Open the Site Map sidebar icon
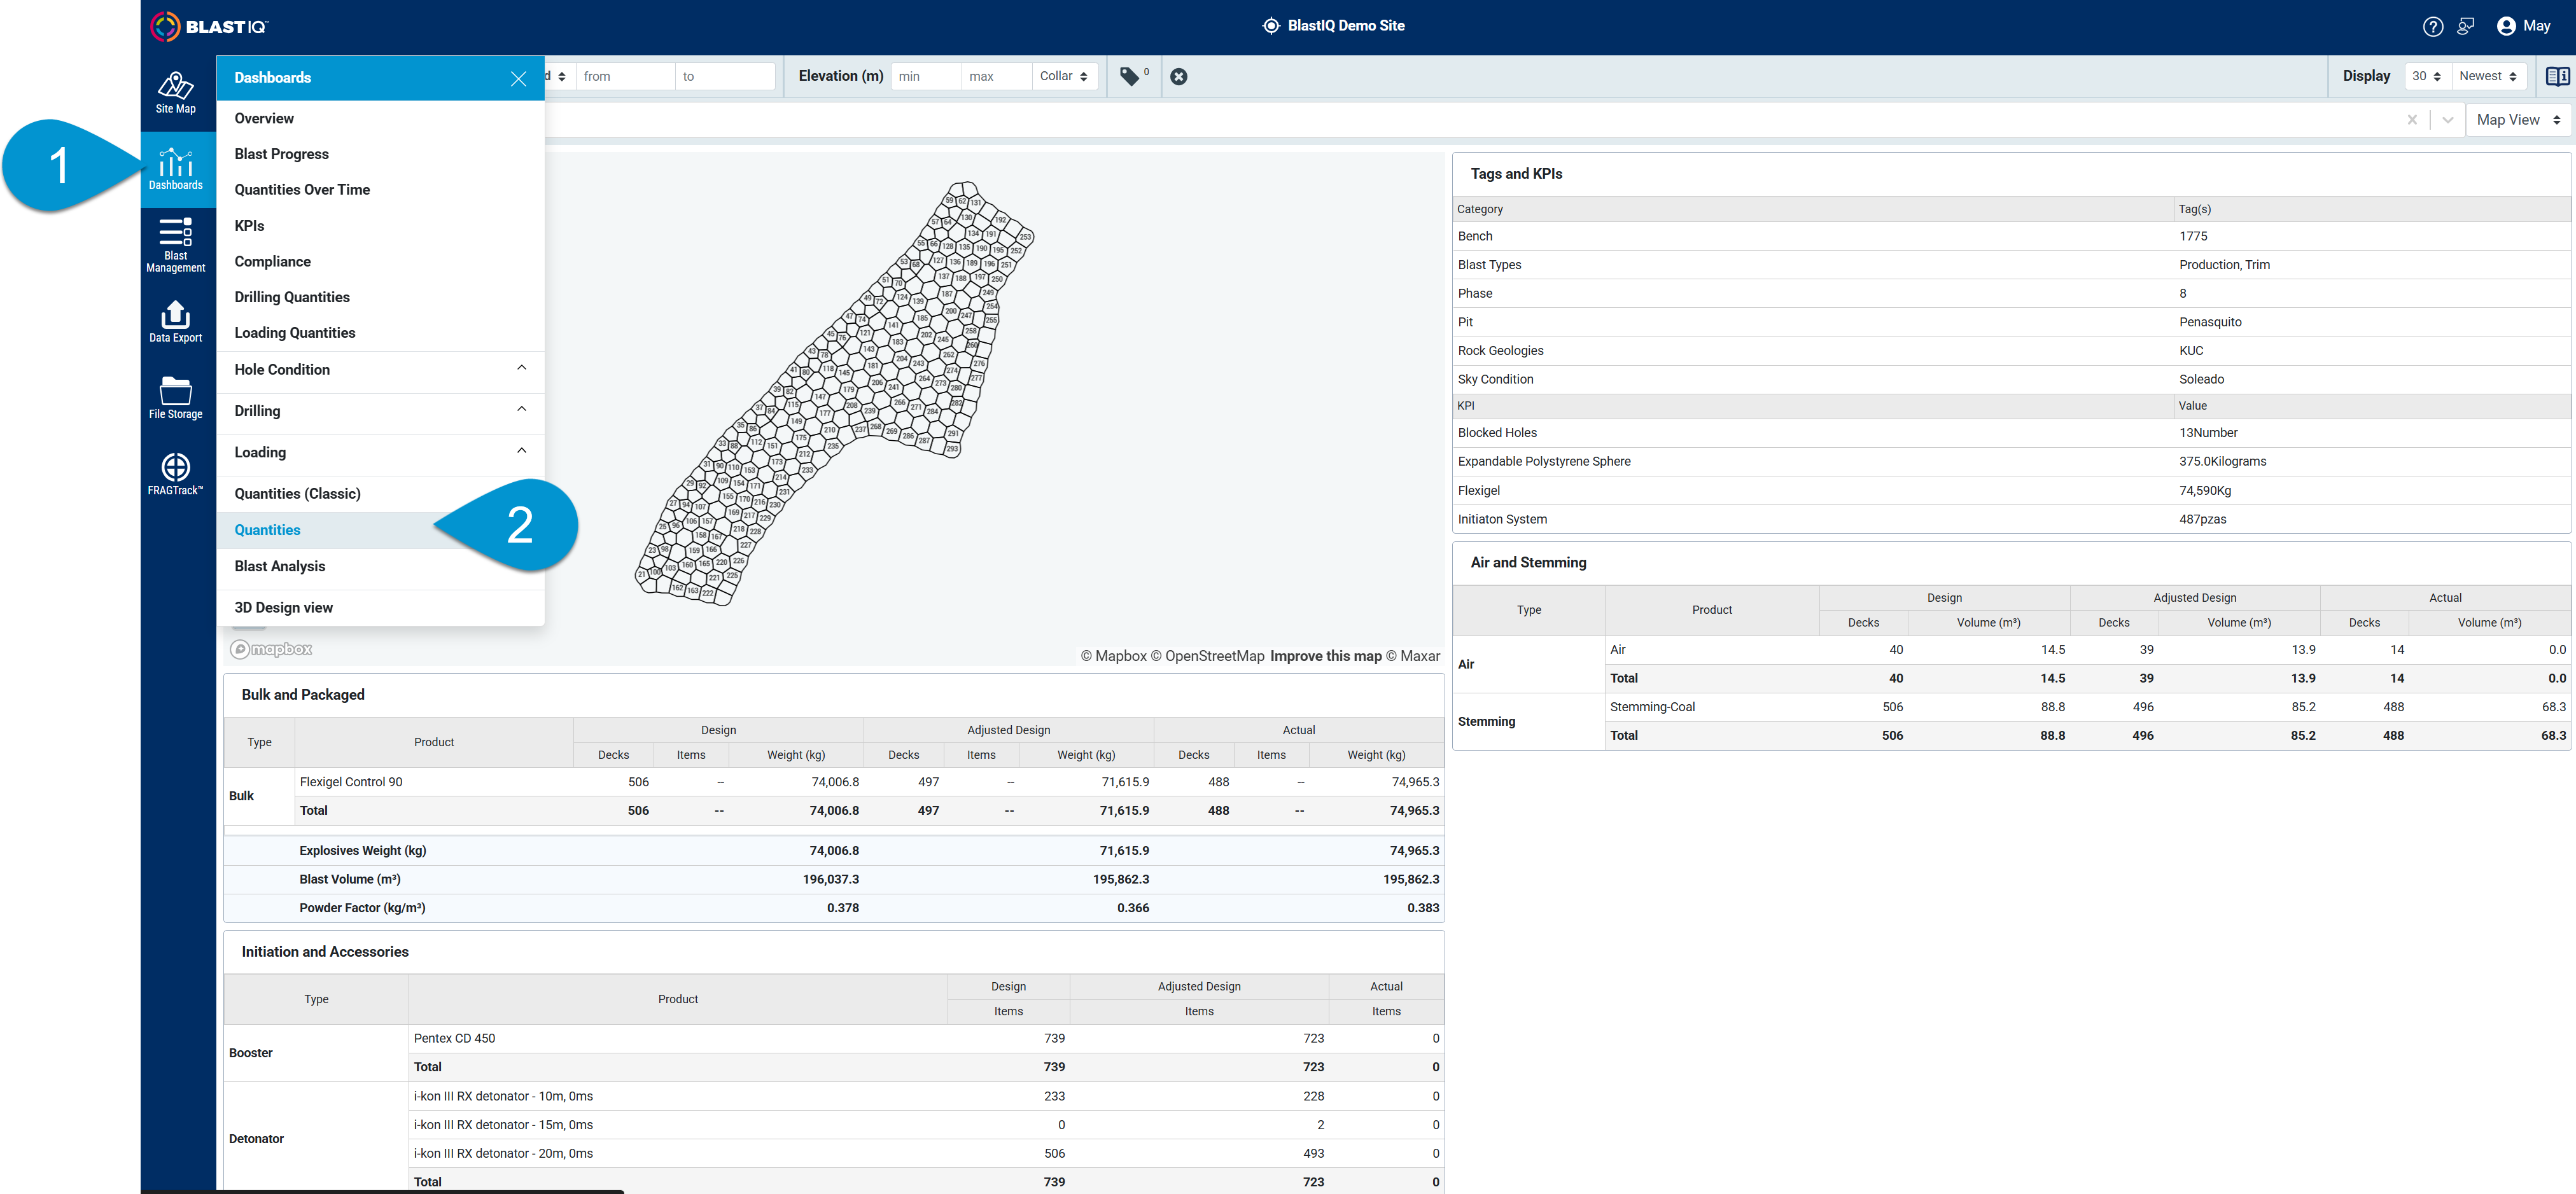Image resolution: width=2576 pixels, height=1194 pixels. coord(176,93)
